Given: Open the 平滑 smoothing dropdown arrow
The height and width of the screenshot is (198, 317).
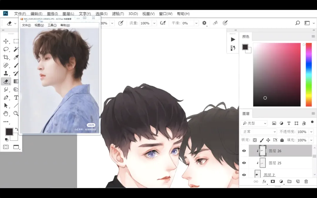Looking at the screenshot, I should point(196,23).
